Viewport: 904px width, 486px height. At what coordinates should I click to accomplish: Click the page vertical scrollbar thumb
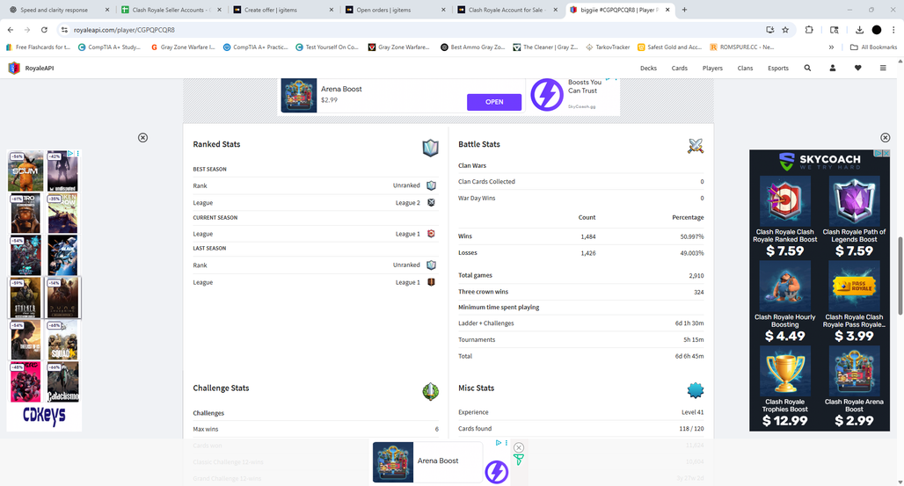[x=900, y=274]
